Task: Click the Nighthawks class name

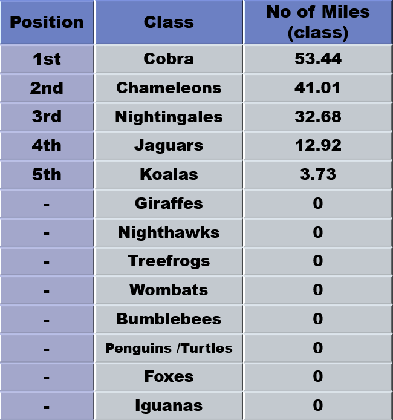Action: pos(169,232)
